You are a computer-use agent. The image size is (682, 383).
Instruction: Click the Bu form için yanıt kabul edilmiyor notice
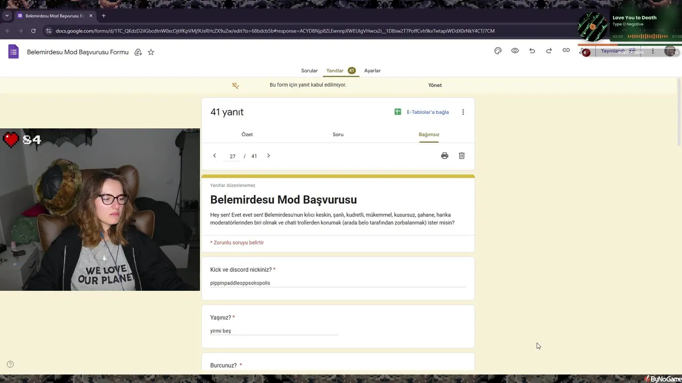pos(308,85)
